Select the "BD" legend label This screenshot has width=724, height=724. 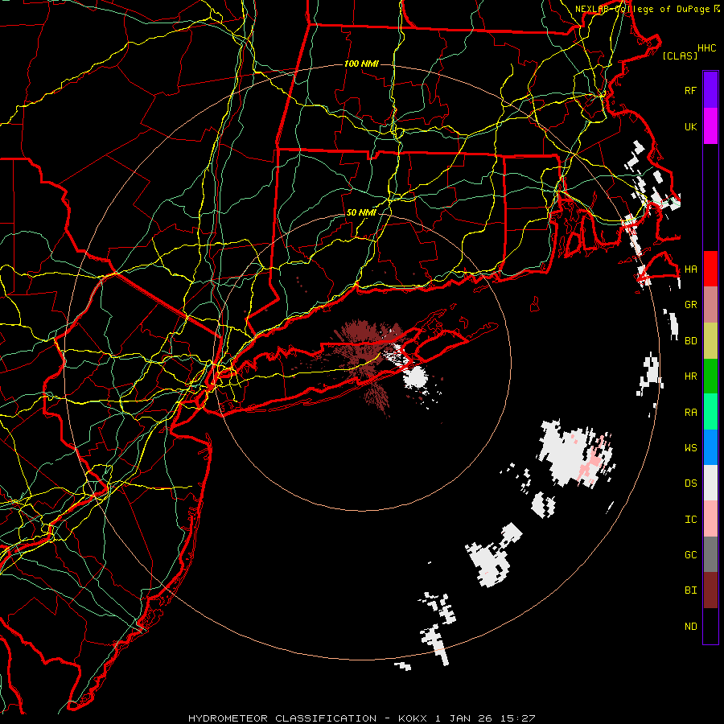point(690,341)
